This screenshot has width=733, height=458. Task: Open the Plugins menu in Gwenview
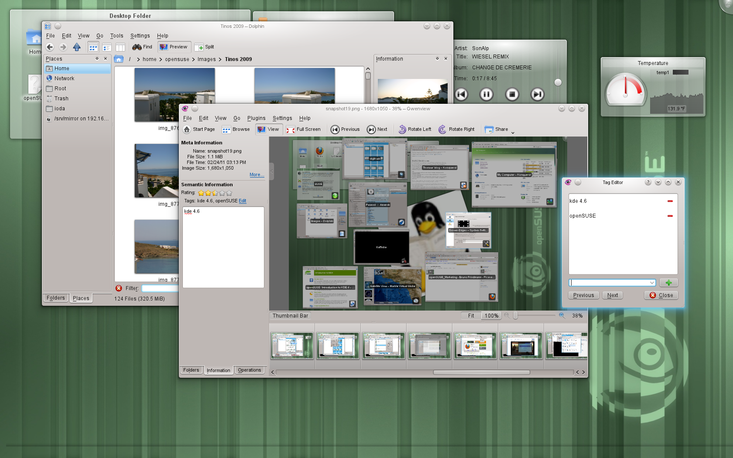(256, 118)
